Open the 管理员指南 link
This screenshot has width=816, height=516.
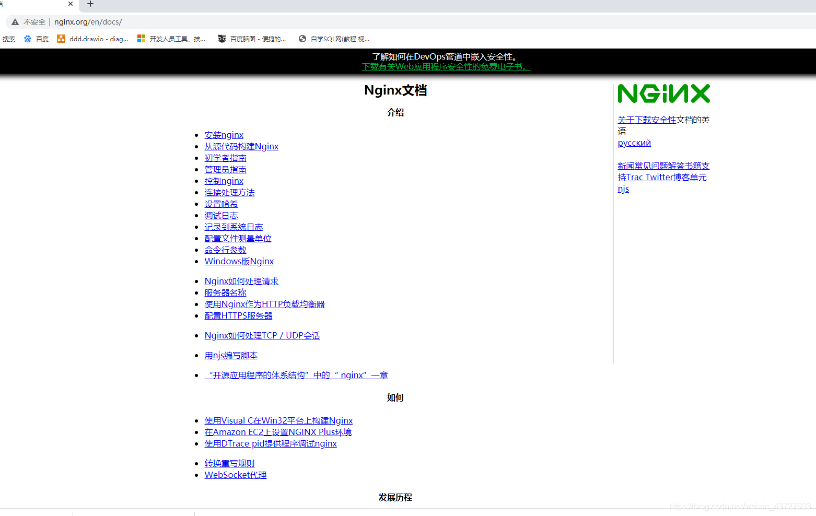pos(225,169)
